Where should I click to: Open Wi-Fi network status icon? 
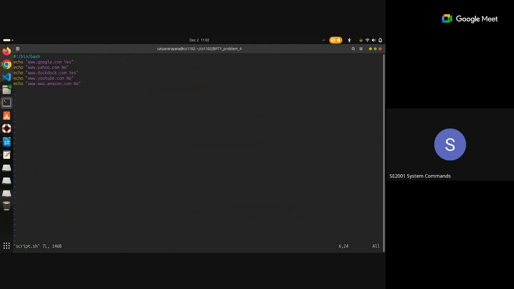click(367, 40)
